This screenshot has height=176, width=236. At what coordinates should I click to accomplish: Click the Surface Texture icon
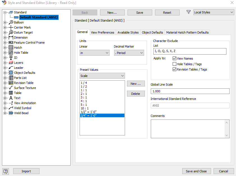[x=10, y=88]
